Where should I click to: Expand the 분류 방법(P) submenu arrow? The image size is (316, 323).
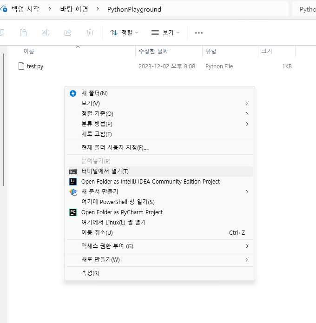point(247,124)
